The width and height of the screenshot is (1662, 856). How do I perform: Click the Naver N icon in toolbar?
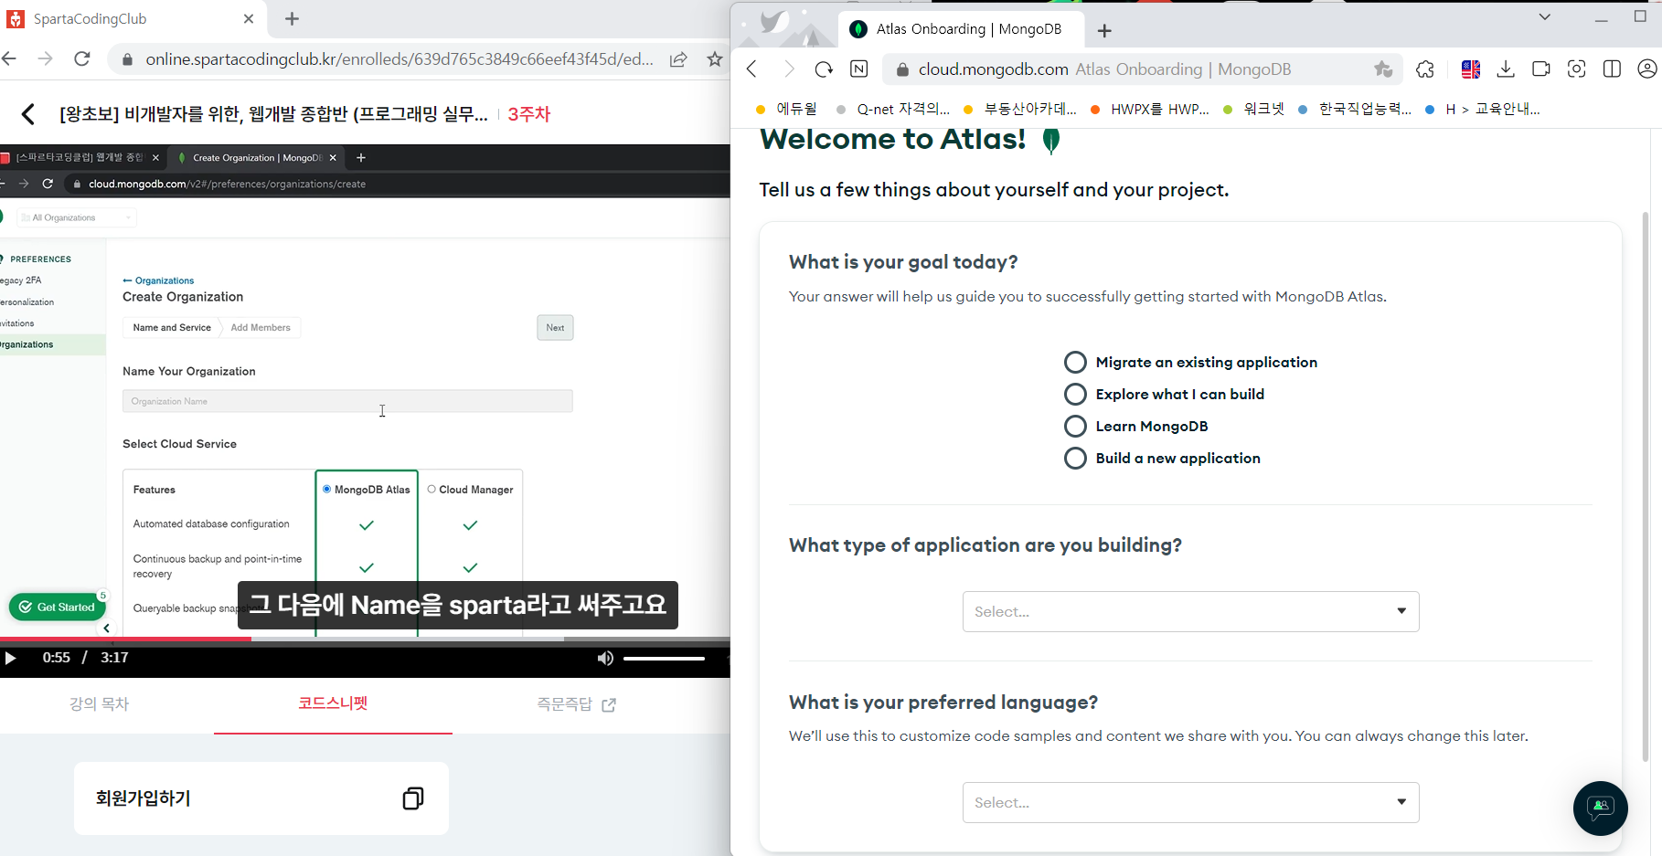(x=859, y=69)
